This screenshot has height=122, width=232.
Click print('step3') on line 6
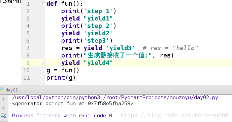[87, 41]
